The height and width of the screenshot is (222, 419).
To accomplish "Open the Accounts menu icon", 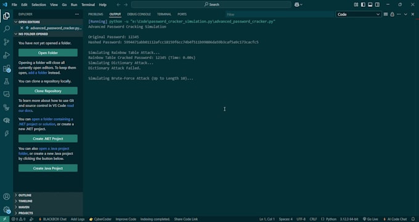I will (x=6, y=197).
